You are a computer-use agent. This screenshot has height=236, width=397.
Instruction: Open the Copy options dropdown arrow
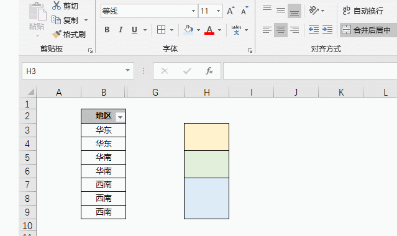86,20
